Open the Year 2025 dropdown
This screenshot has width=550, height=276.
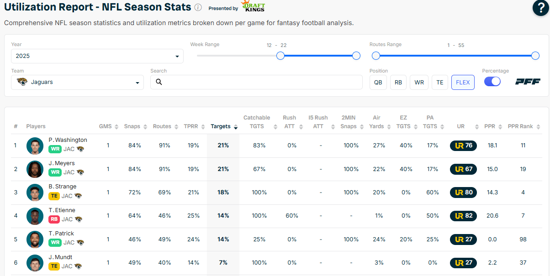point(97,56)
